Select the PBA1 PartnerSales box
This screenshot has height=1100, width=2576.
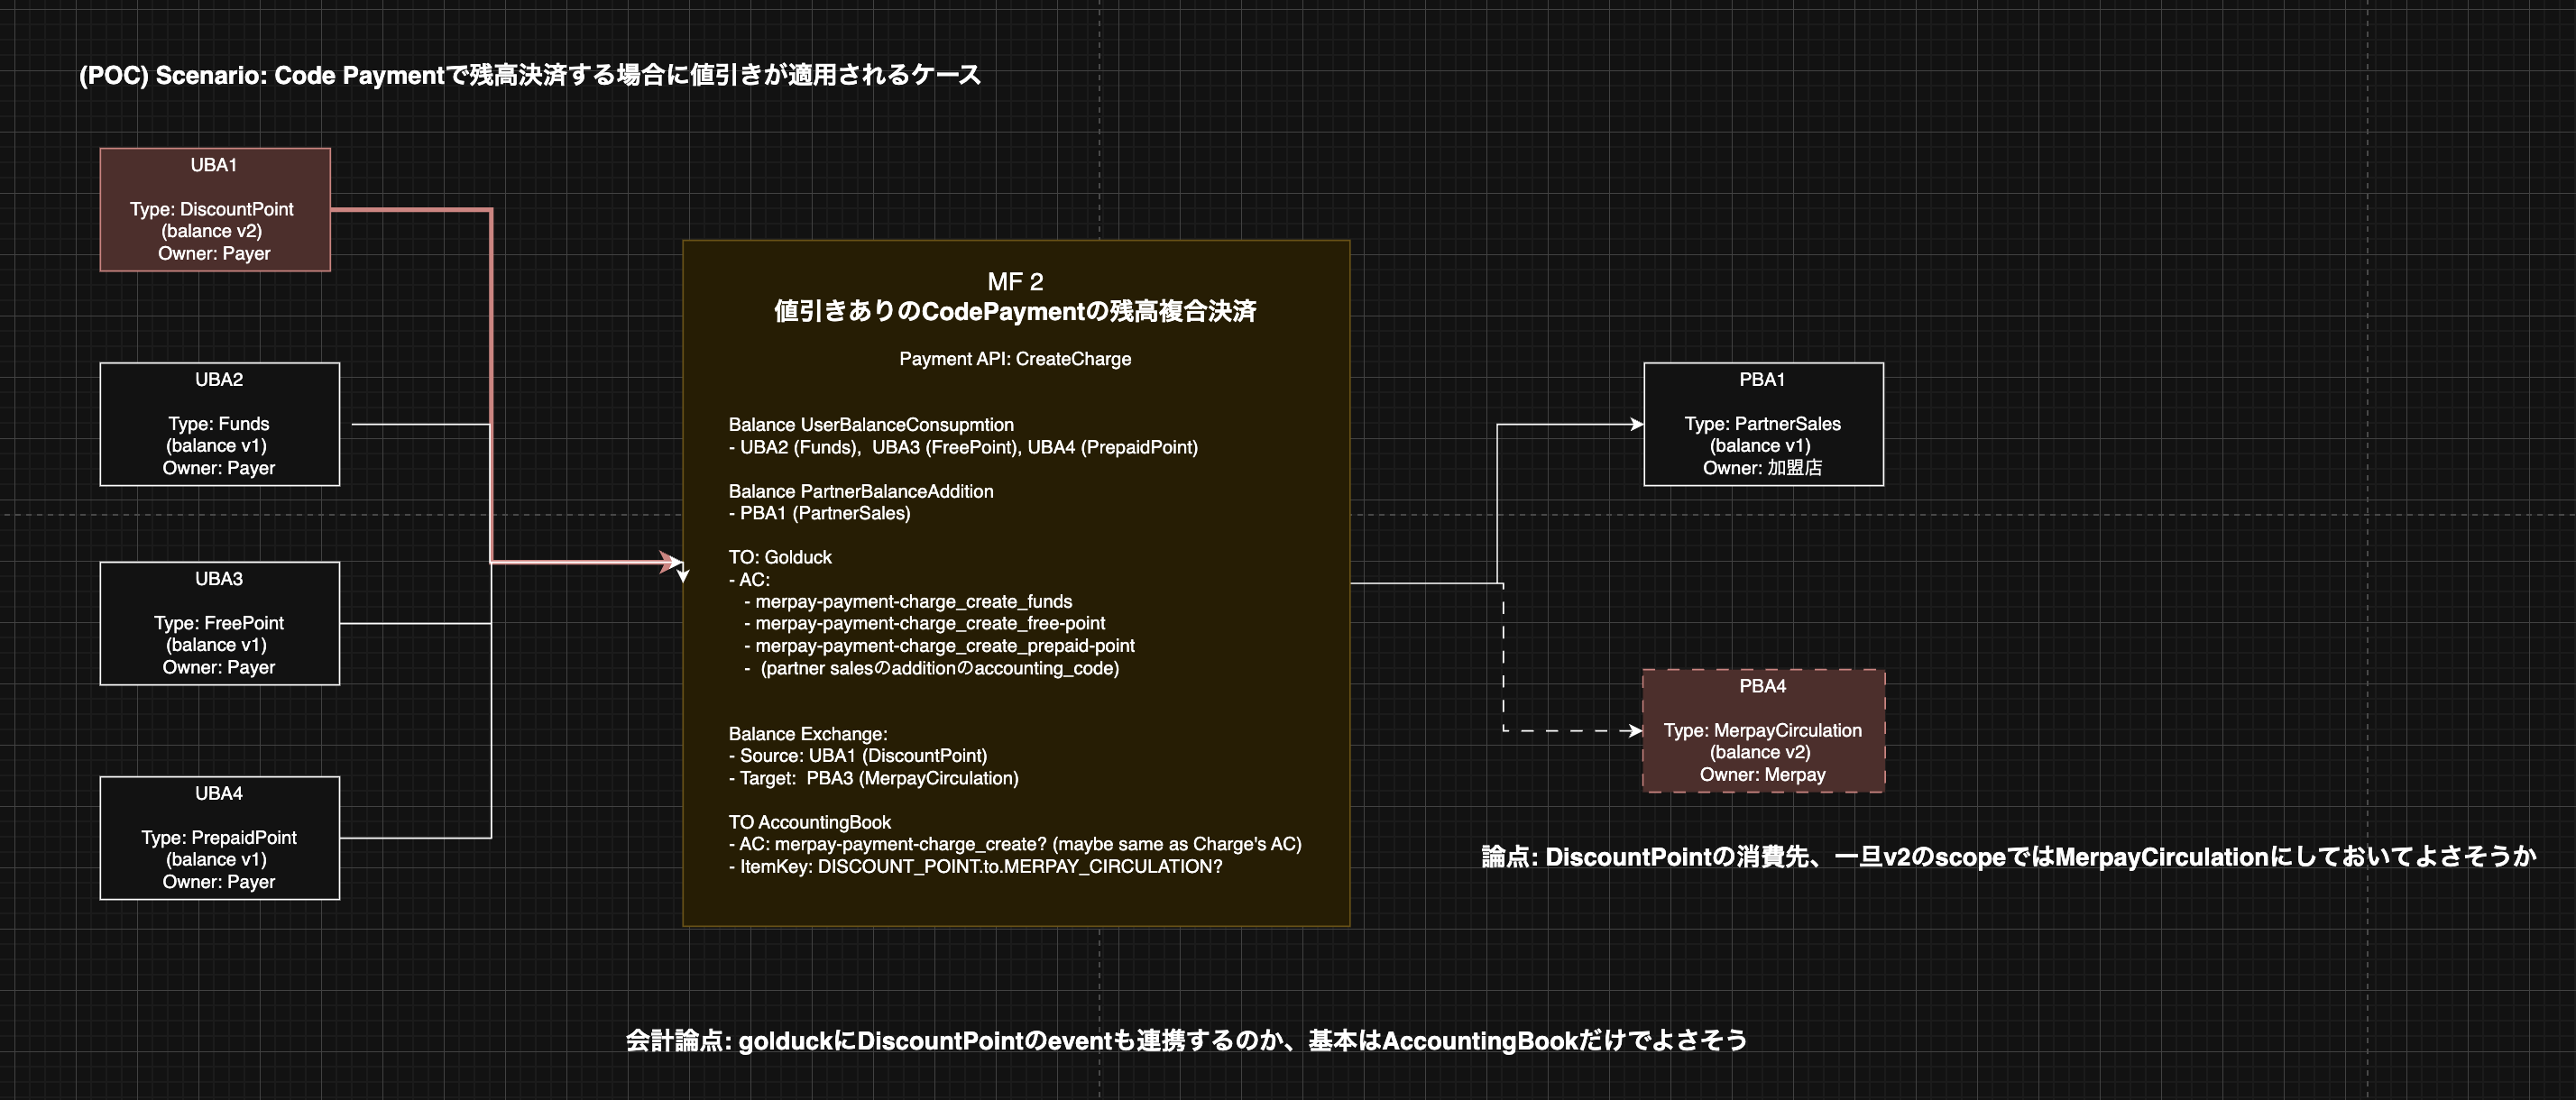click(x=1763, y=424)
